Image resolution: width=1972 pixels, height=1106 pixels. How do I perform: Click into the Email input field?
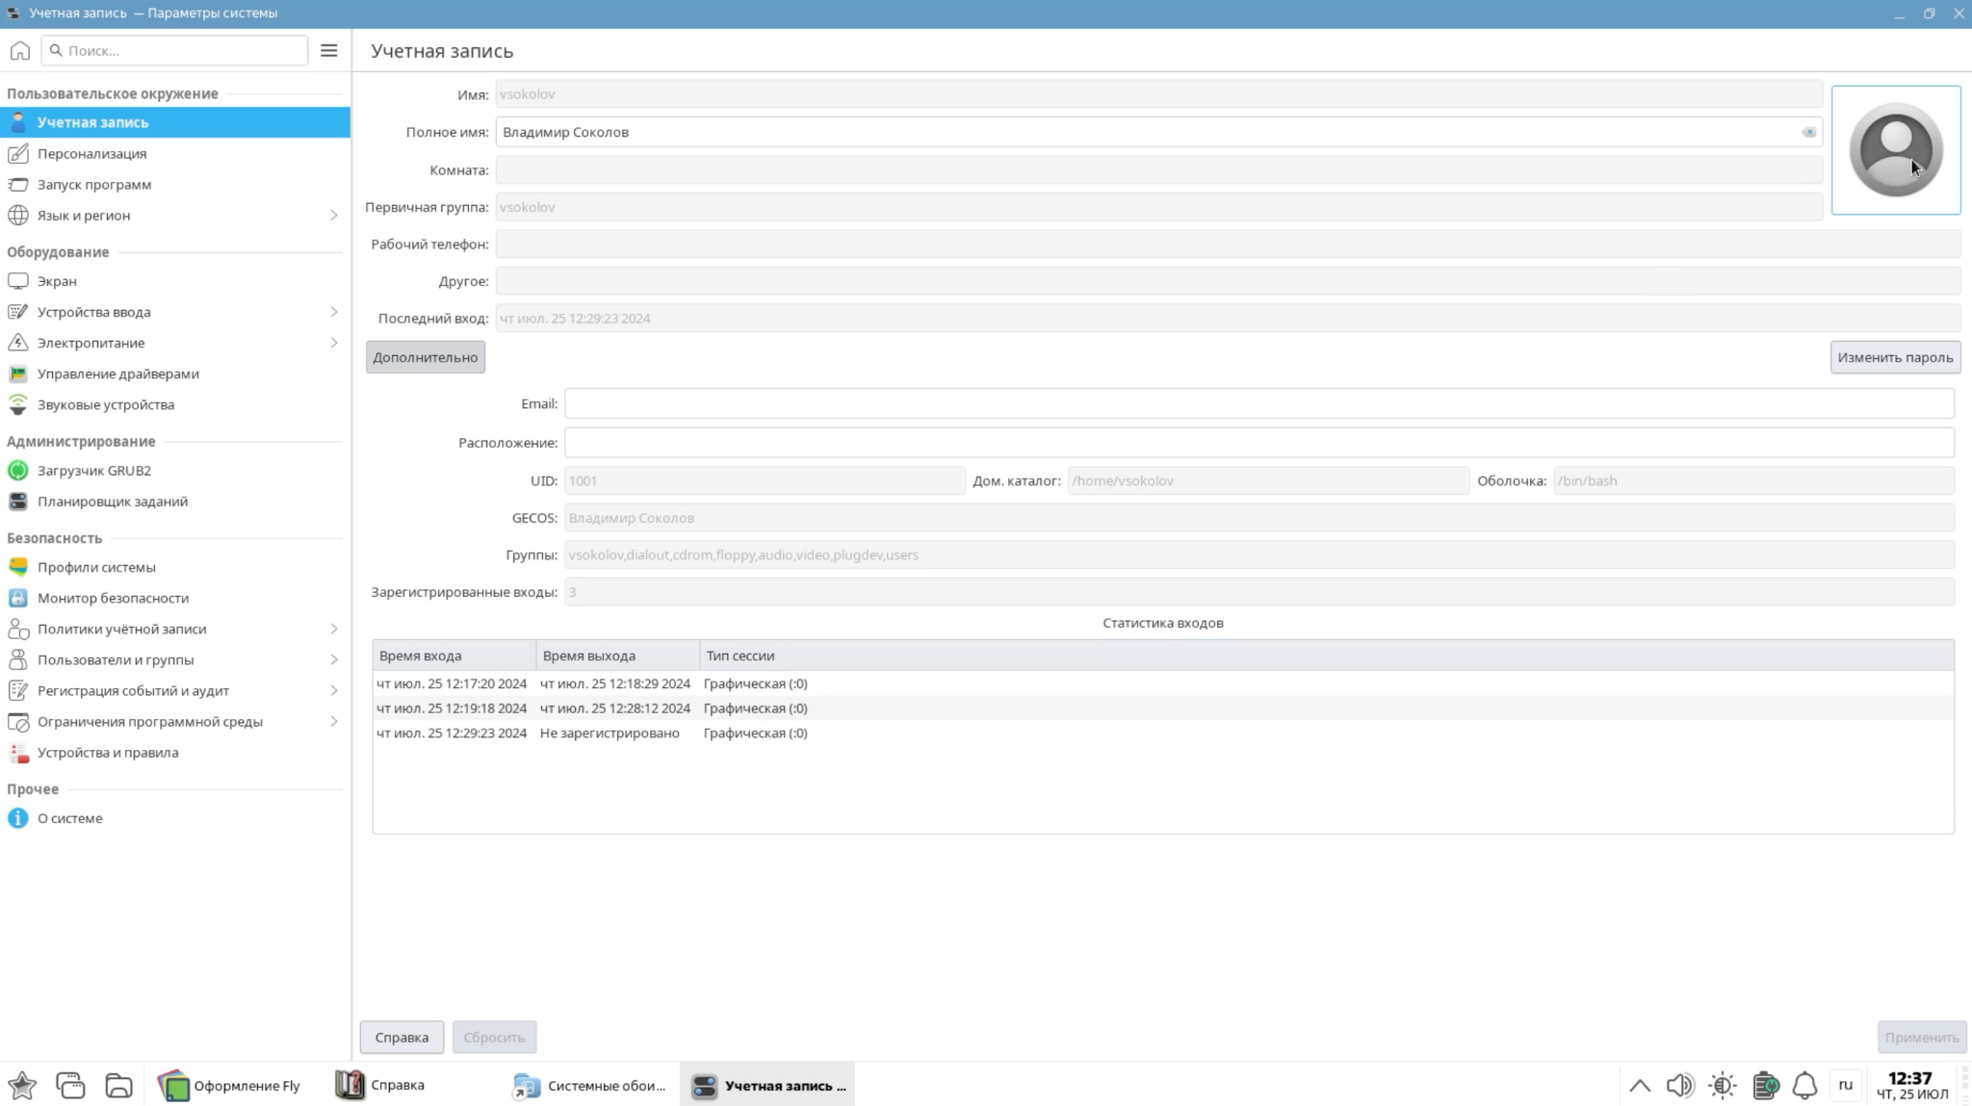click(x=1258, y=403)
